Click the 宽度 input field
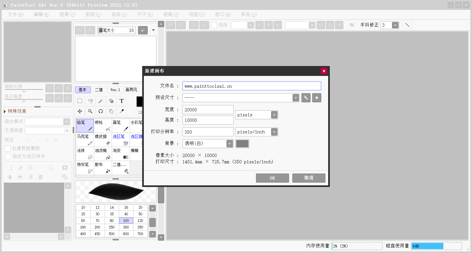The image size is (472, 253). (x=208, y=110)
